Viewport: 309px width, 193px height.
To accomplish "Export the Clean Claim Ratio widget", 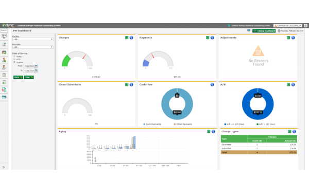I will tap(127, 84).
